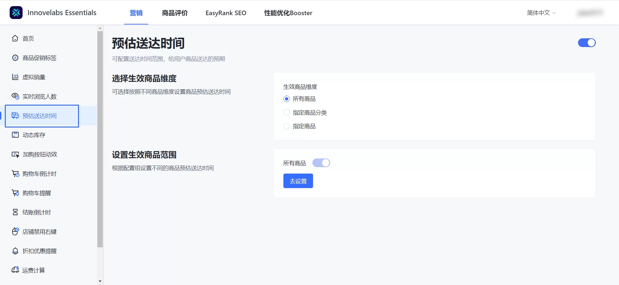Open 动态库存 in the sidebar
The width and height of the screenshot is (619, 285).
pyautogui.click(x=48, y=135)
